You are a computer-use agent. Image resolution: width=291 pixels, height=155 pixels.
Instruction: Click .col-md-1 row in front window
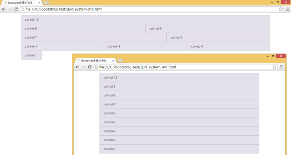tap(179, 149)
